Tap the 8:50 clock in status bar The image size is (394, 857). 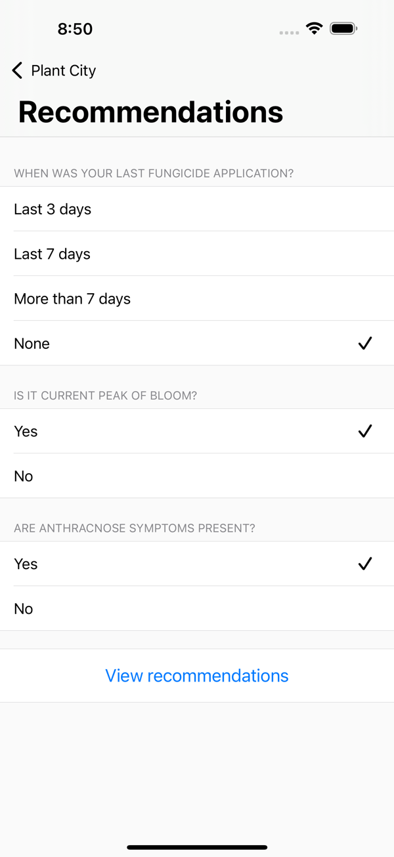click(75, 29)
